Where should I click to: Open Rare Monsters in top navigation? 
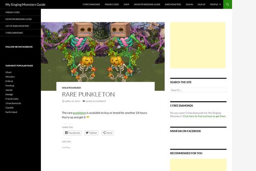tap(173, 4)
